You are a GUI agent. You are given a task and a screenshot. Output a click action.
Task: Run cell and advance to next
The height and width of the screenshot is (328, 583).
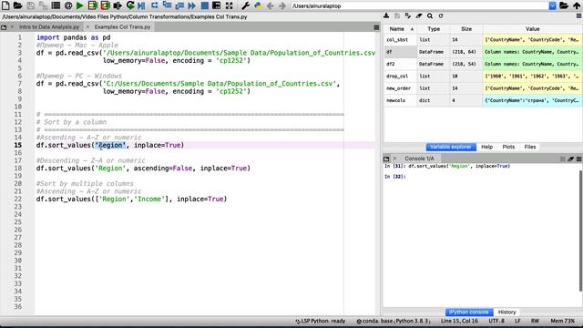click(105, 5)
